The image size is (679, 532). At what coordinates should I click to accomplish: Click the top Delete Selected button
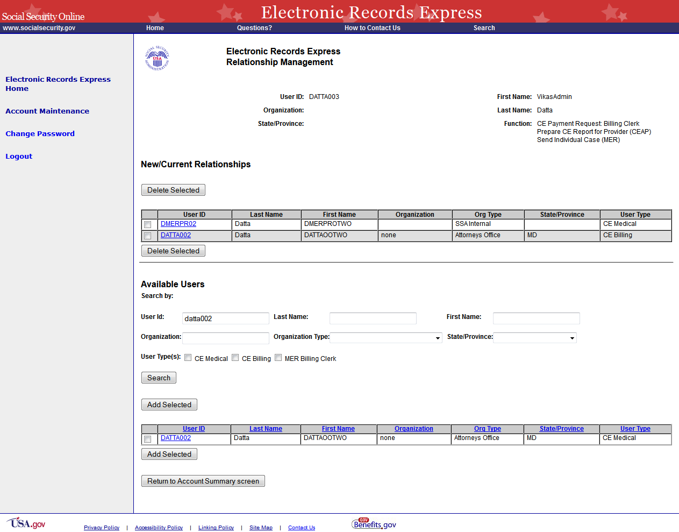(x=173, y=190)
